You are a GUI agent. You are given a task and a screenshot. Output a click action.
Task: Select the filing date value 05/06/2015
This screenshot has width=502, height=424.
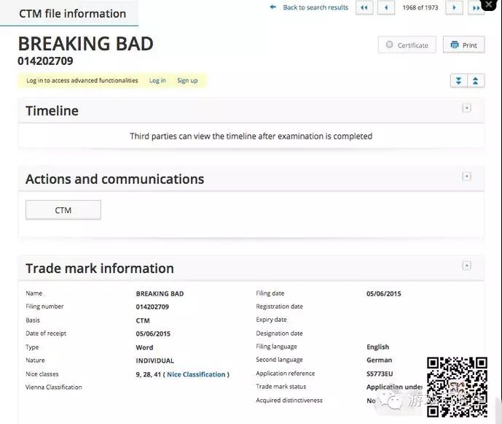click(383, 293)
